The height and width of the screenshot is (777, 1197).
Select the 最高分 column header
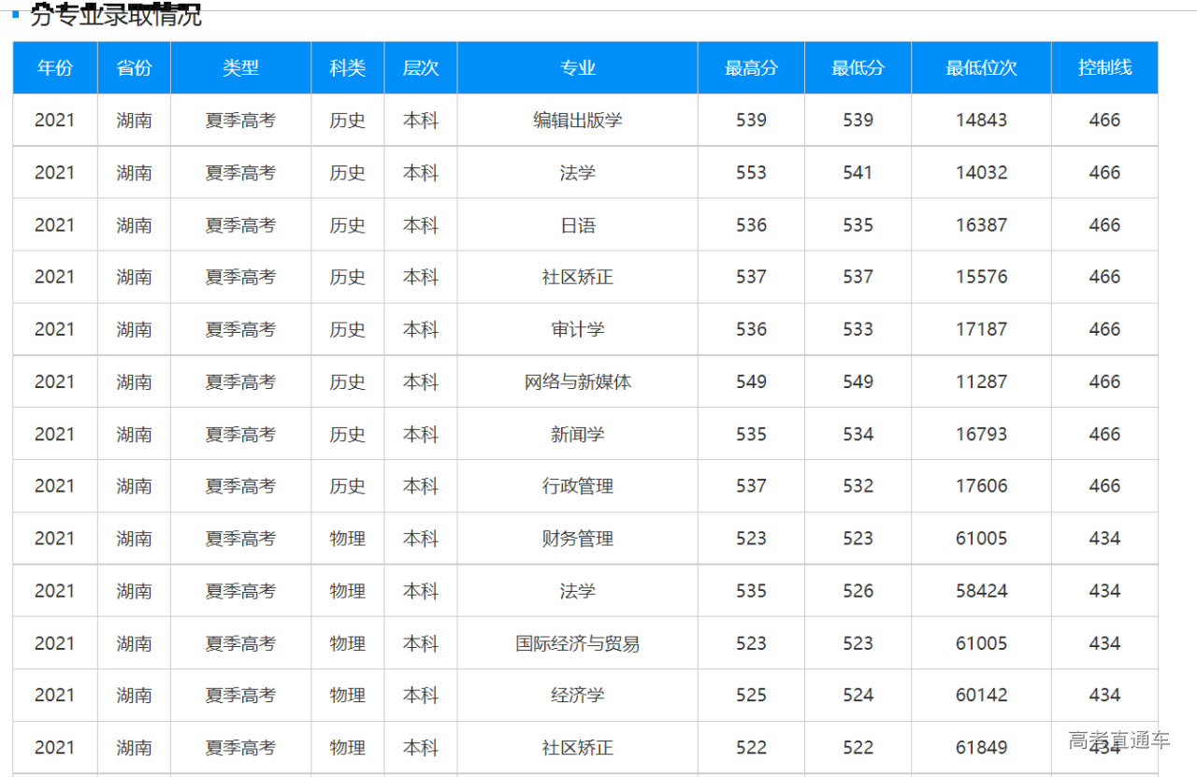(751, 67)
